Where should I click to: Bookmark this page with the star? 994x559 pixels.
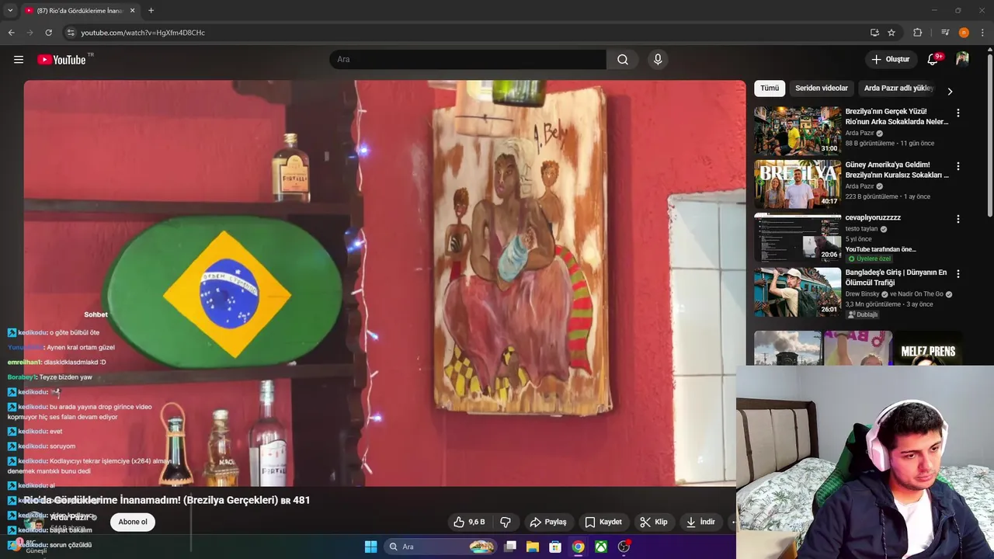coord(891,33)
